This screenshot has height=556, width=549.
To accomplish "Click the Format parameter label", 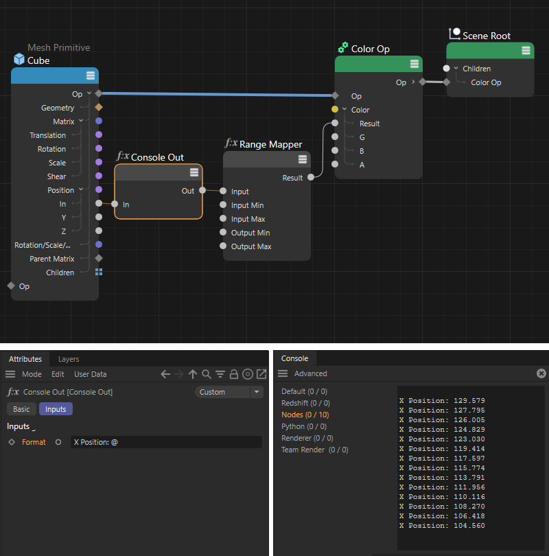I will 34,442.
